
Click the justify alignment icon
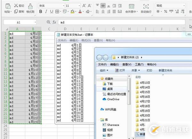click(114, 12)
